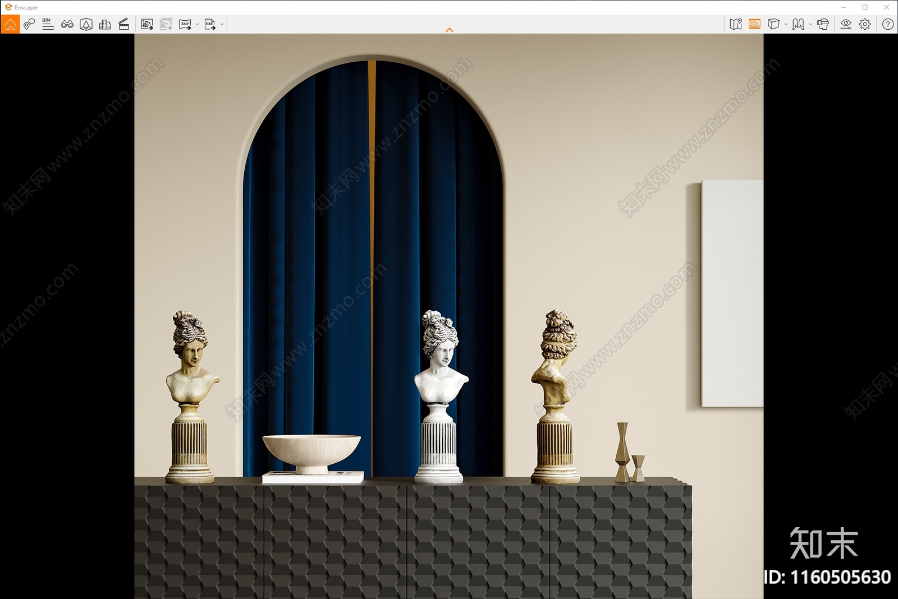Select the view projection cube icon
The height and width of the screenshot is (599, 898).
(x=773, y=24)
